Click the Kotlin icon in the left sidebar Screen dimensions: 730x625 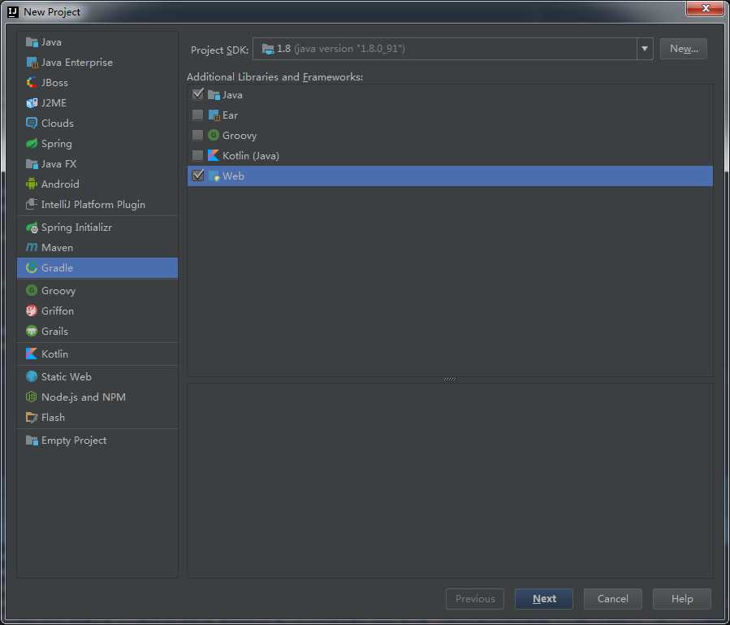(32, 354)
